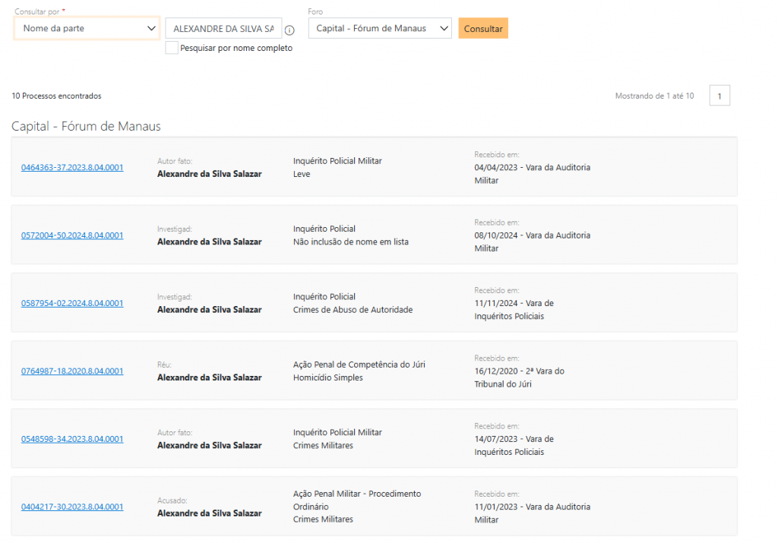Open process 0587954-02.2024.8.04.0001

tap(72, 303)
